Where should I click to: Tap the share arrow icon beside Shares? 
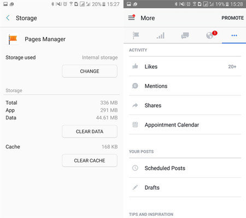click(x=135, y=105)
